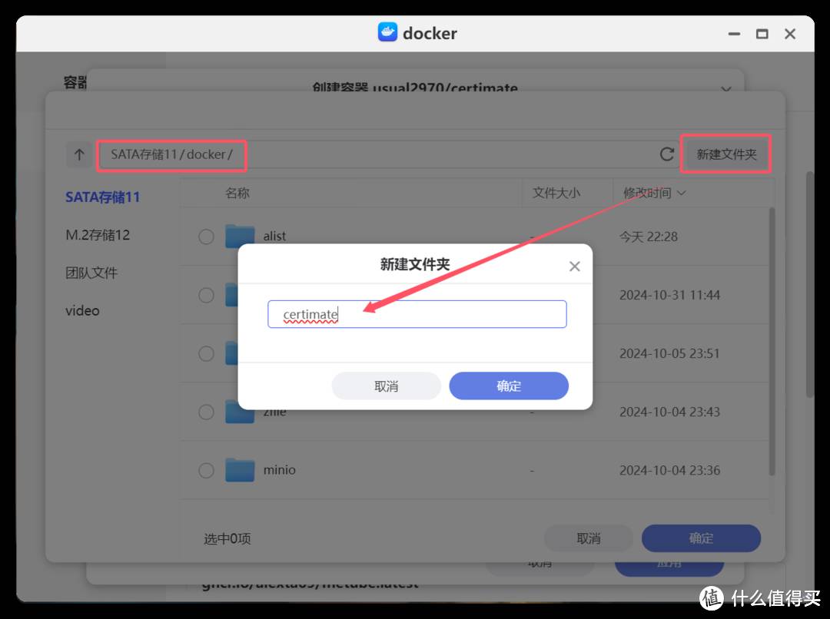
Task: Click the 名称 column header
Action: (x=237, y=193)
